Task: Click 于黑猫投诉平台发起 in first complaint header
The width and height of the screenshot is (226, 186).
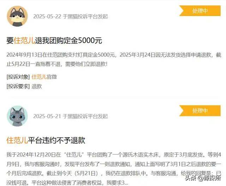Action: 85,17
